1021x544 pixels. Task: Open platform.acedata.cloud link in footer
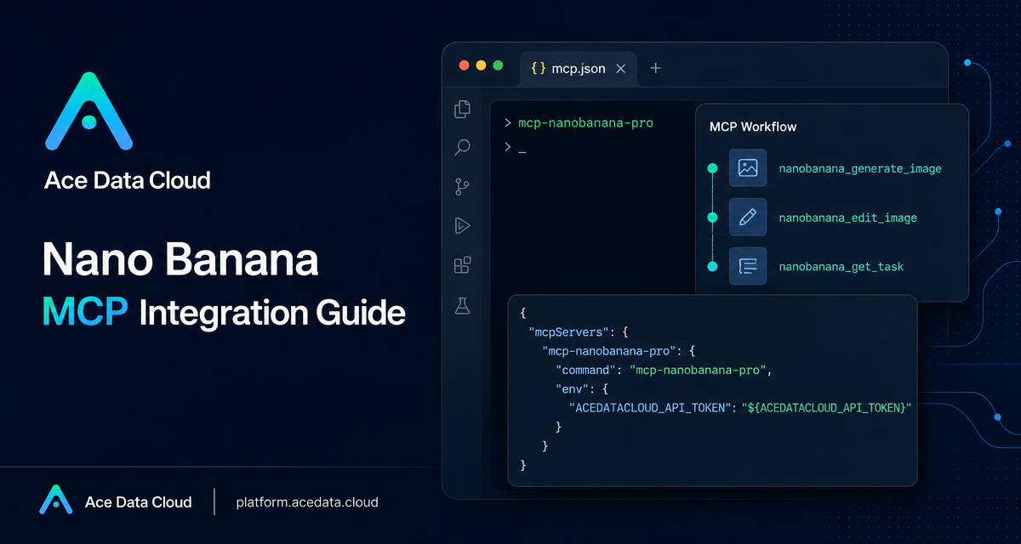pyautogui.click(x=307, y=502)
